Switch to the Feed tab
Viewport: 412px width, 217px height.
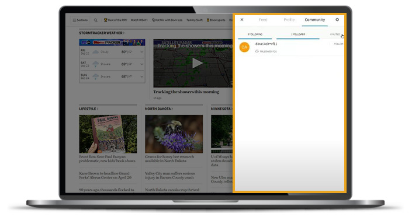coord(263,20)
